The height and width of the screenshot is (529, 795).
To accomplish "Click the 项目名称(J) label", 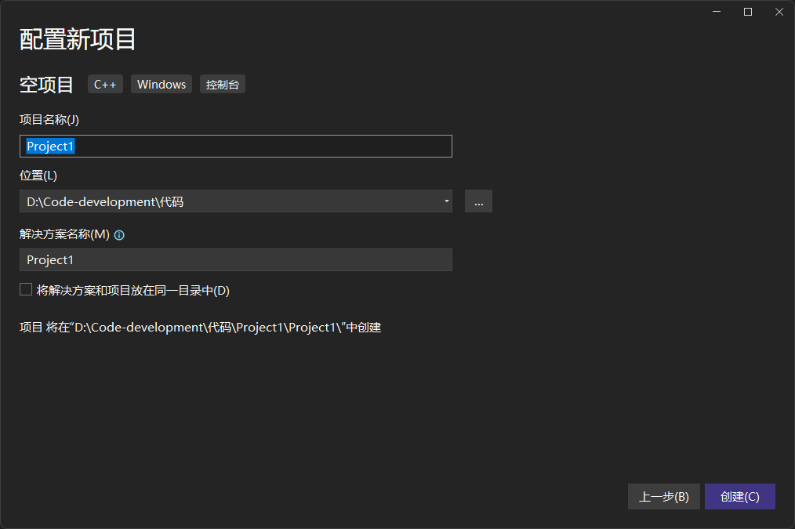I will [49, 120].
